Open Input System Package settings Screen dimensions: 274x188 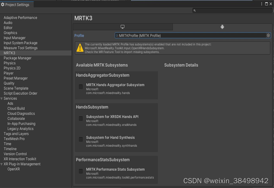pos(21,43)
